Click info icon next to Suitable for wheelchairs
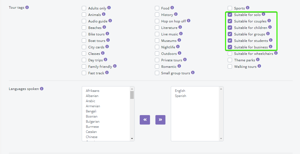The height and width of the screenshot is (154, 300). (276, 53)
